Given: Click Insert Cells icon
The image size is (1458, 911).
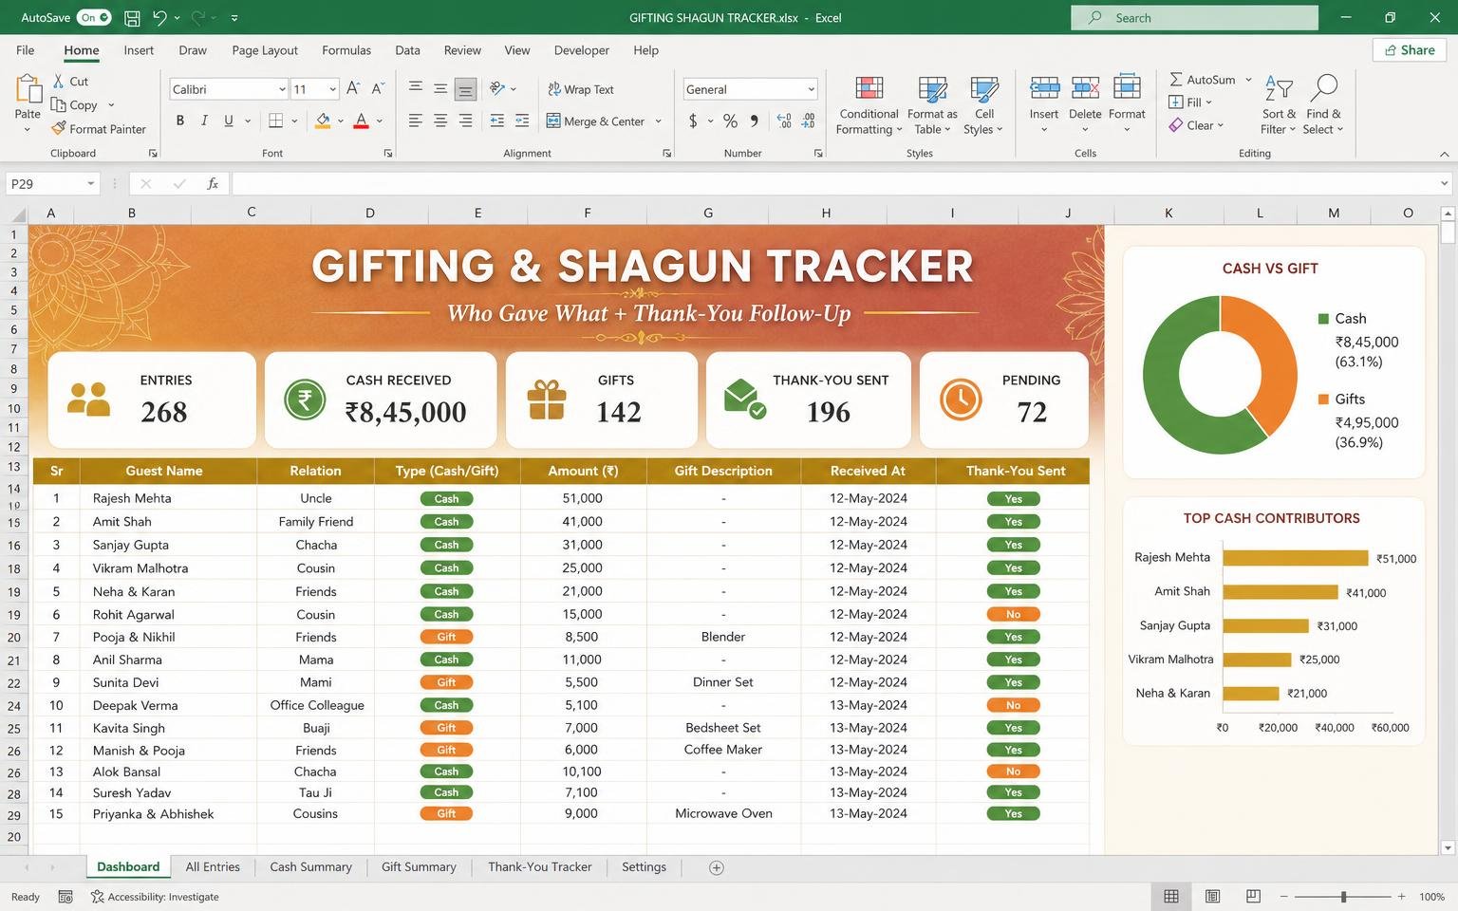Looking at the screenshot, I should click(1044, 88).
